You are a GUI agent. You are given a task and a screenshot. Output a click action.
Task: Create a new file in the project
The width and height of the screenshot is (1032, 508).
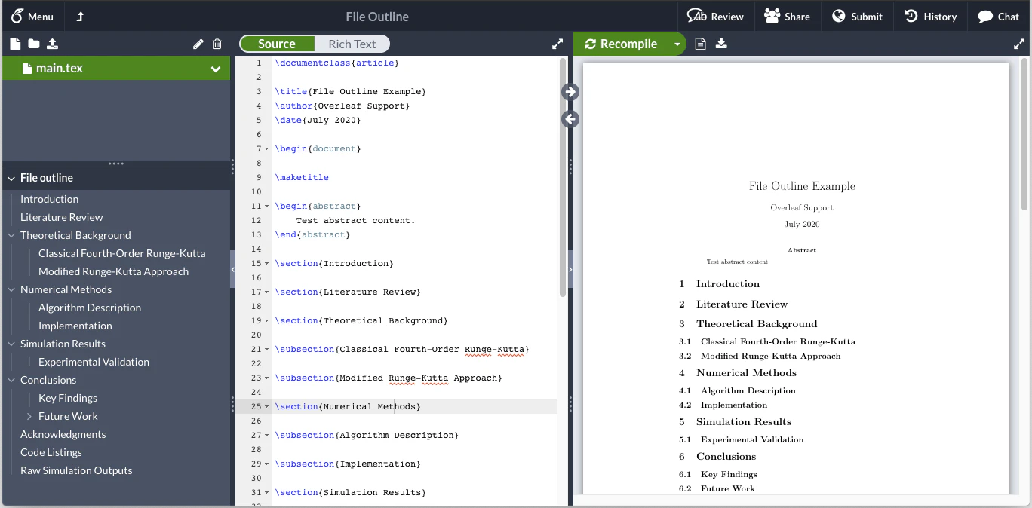coord(14,44)
